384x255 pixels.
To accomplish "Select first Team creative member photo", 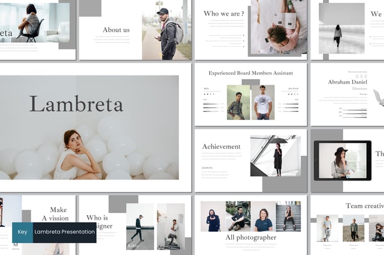I will (x=327, y=228).
